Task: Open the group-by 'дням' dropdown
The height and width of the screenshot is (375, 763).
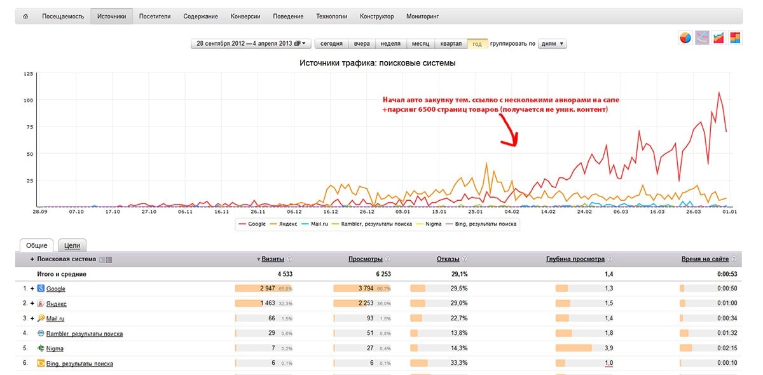Action: point(551,44)
